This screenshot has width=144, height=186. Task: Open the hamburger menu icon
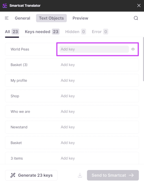pos(7,18)
